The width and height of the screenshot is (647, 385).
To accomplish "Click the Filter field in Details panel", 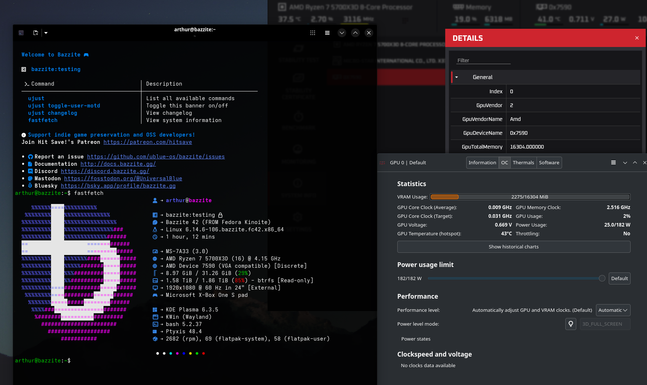I will pyautogui.click(x=484, y=60).
